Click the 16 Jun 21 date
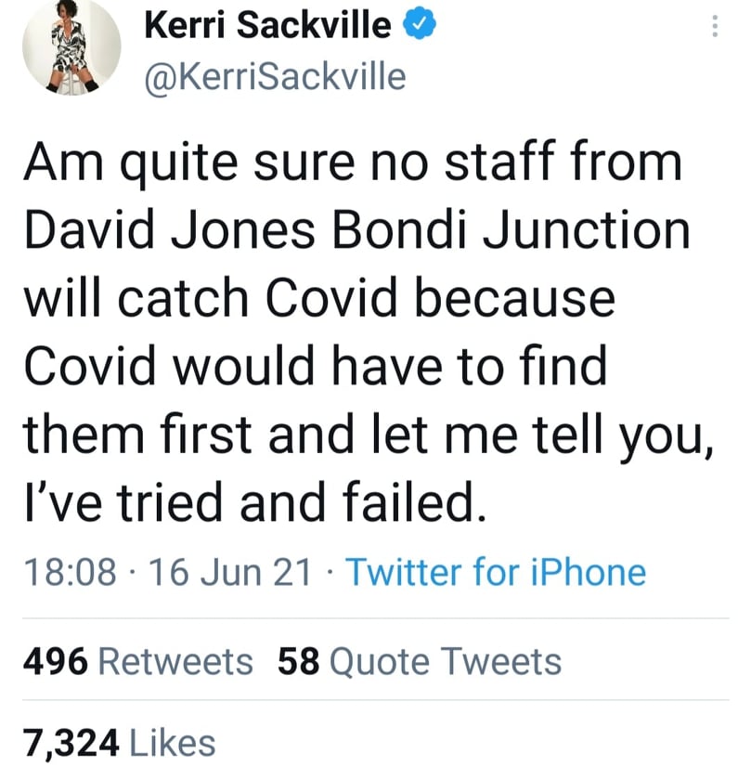The width and height of the screenshot is (738, 766). tap(230, 571)
